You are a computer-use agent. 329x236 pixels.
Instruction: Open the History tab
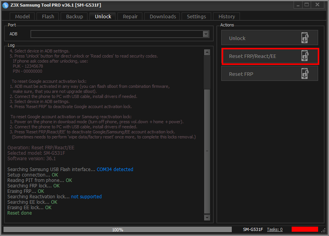227,16
